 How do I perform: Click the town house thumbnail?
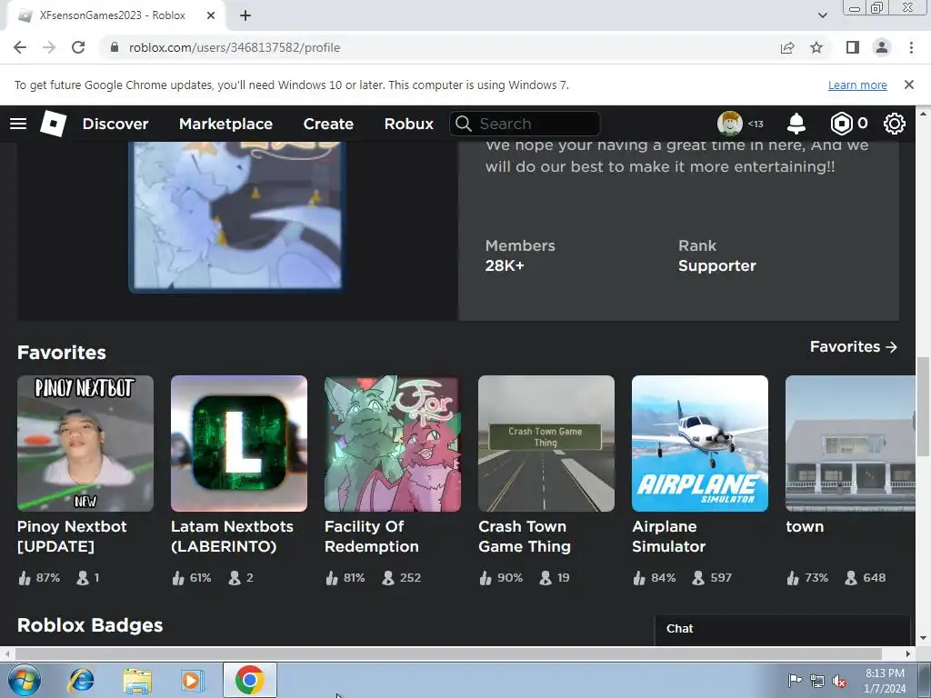click(850, 444)
